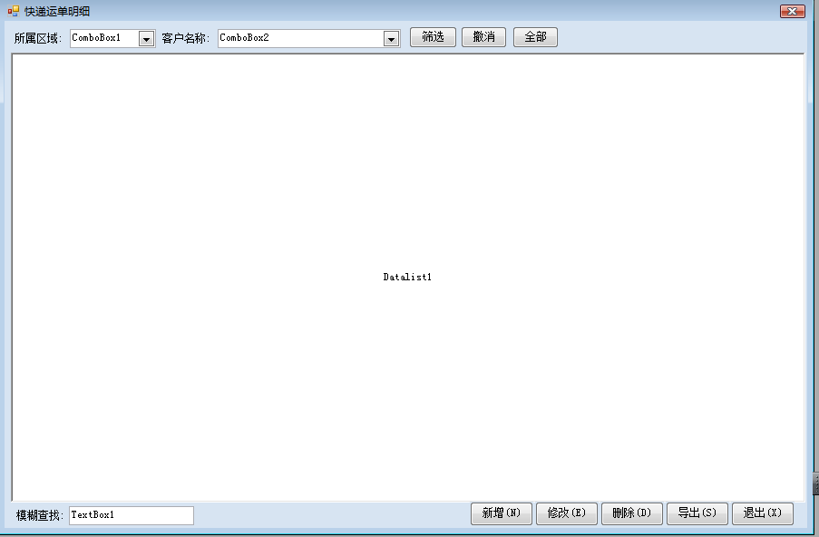819x537 pixels.
Task: Click the 模糊查找 label
Action: [x=40, y=515]
